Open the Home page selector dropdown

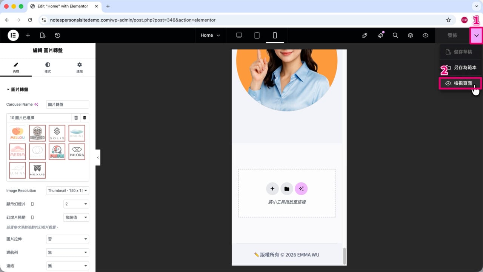click(x=210, y=35)
